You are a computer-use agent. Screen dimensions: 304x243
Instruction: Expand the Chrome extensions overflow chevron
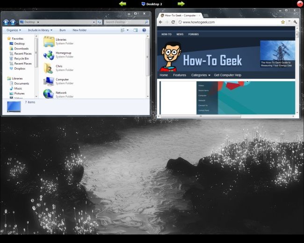pos(289,21)
